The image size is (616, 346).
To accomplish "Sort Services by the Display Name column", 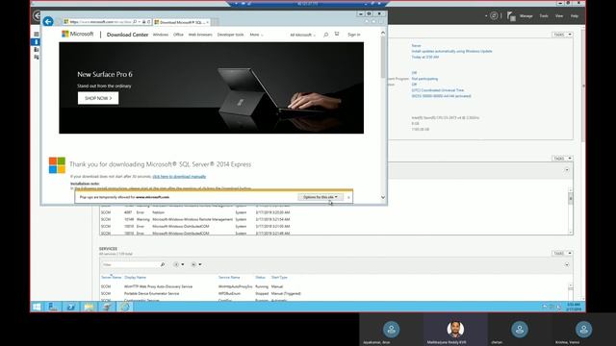I will point(135,278).
